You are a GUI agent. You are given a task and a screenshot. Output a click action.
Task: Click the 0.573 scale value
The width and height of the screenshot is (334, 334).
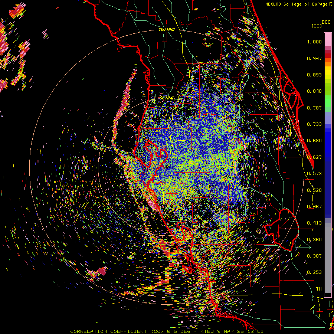[314, 174]
